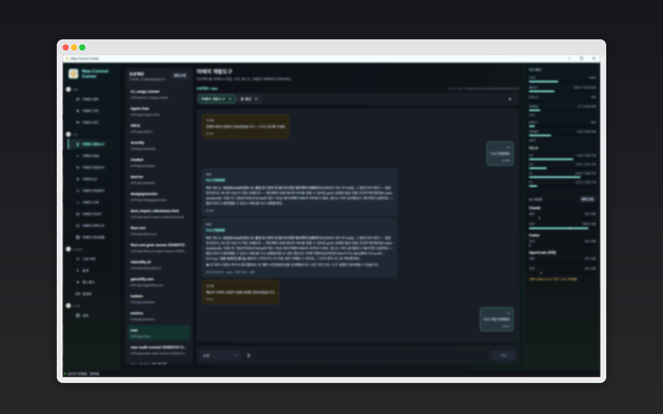Image resolution: width=663 pixels, height=414 pixels.
Task: Click the small button in right panel AI section
Action: [587, 199]
